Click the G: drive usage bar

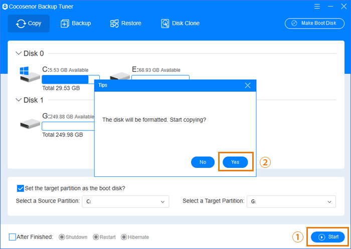pos(68,126)
